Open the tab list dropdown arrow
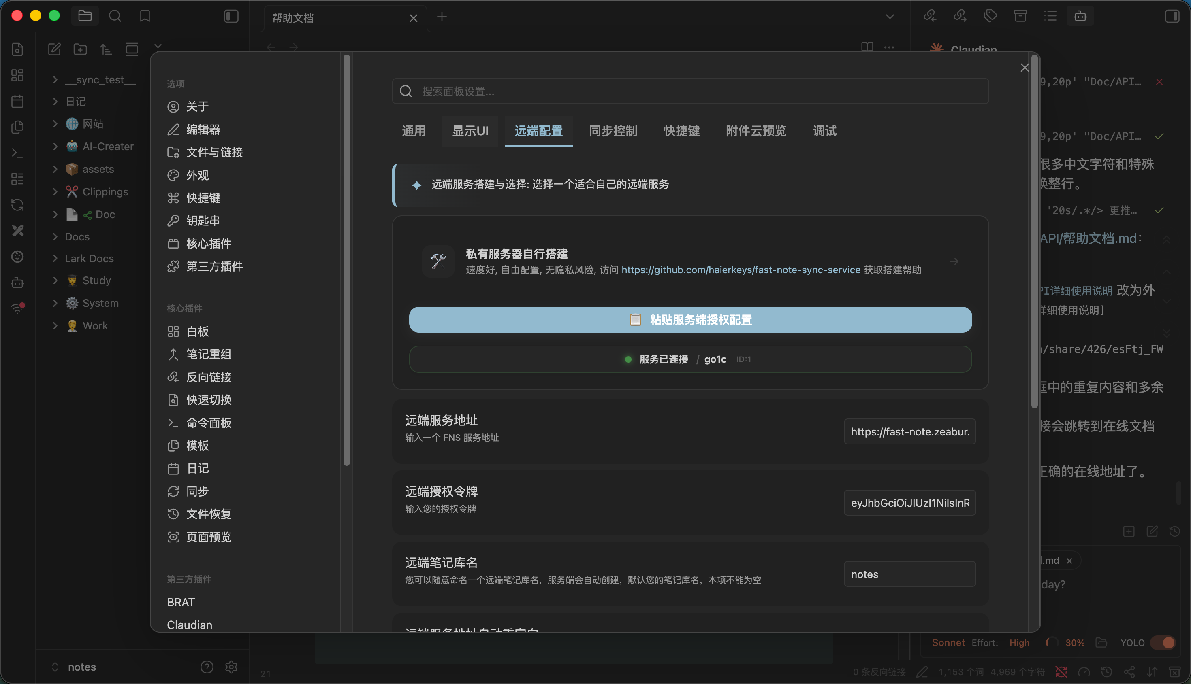 coord(889,17)
